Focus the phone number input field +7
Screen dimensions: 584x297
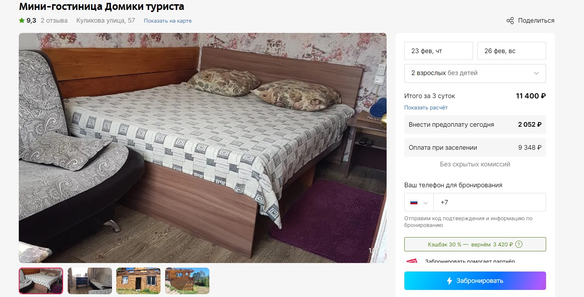pos(489,202)
